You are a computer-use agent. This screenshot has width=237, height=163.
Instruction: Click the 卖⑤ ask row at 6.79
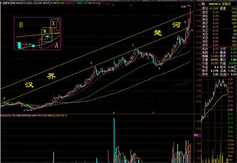[x=219, y=12]
